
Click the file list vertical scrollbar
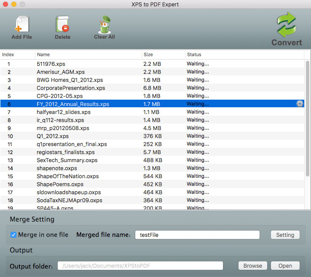pos(308,118)
